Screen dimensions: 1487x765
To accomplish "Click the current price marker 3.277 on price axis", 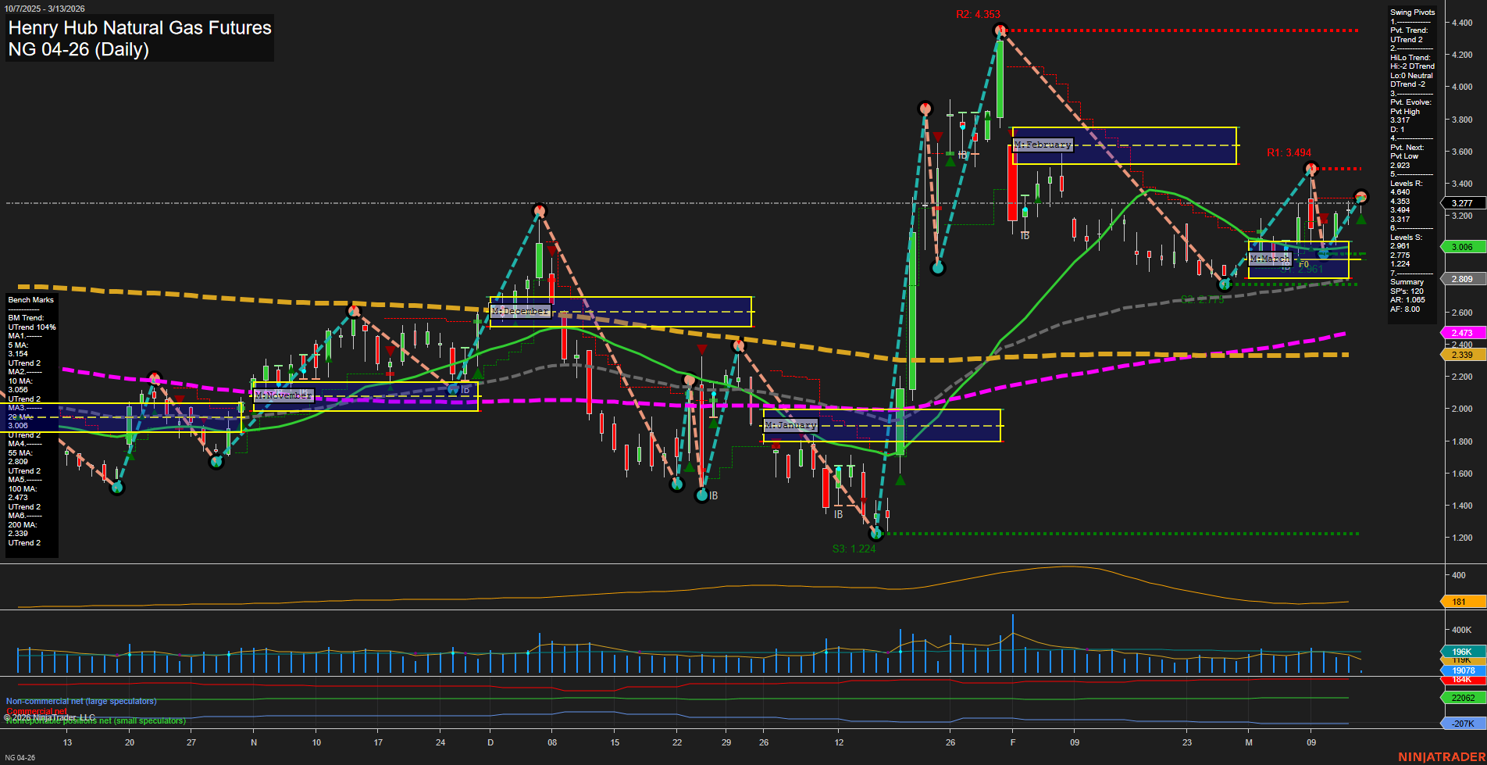I will pyautogui.click(x=1461, y=202).
